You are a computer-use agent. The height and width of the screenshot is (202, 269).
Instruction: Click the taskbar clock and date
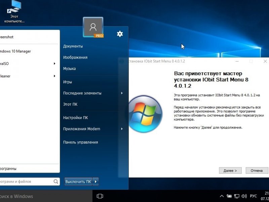(265, 196)
